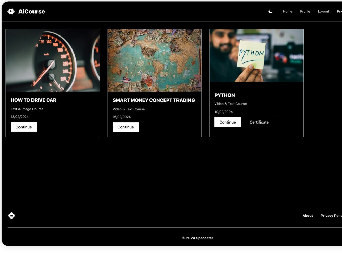Click the world map money thumbnail
The image size is (342, 256).
[x=155, y=60]
